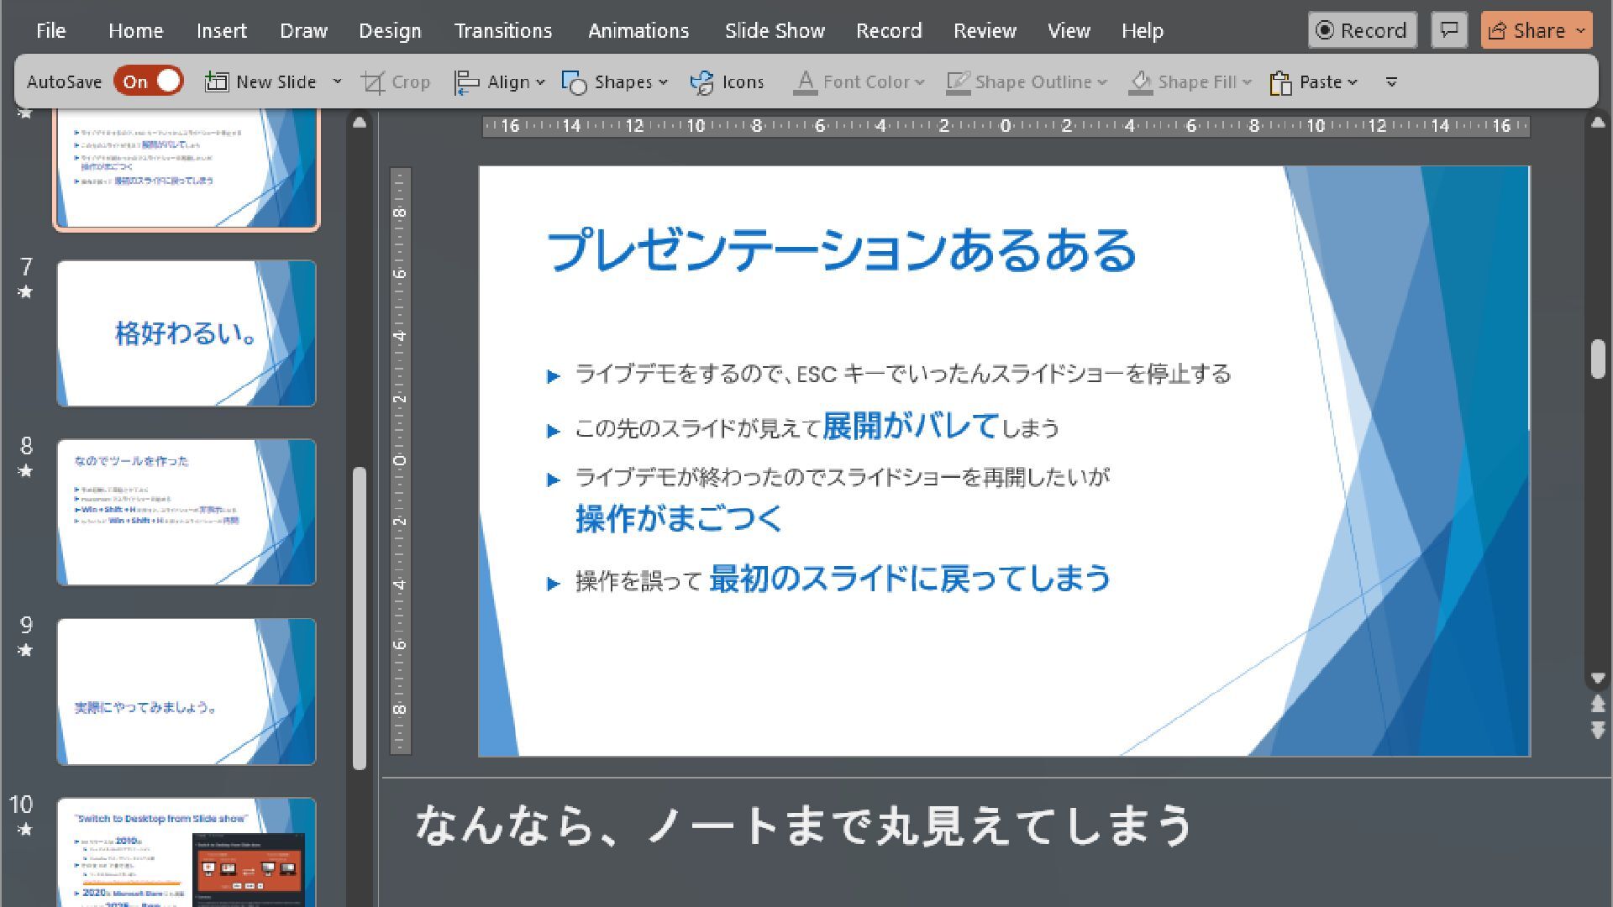1613x907 pixels.
Task: Click the New Slide icon
Action: [217, 81]
